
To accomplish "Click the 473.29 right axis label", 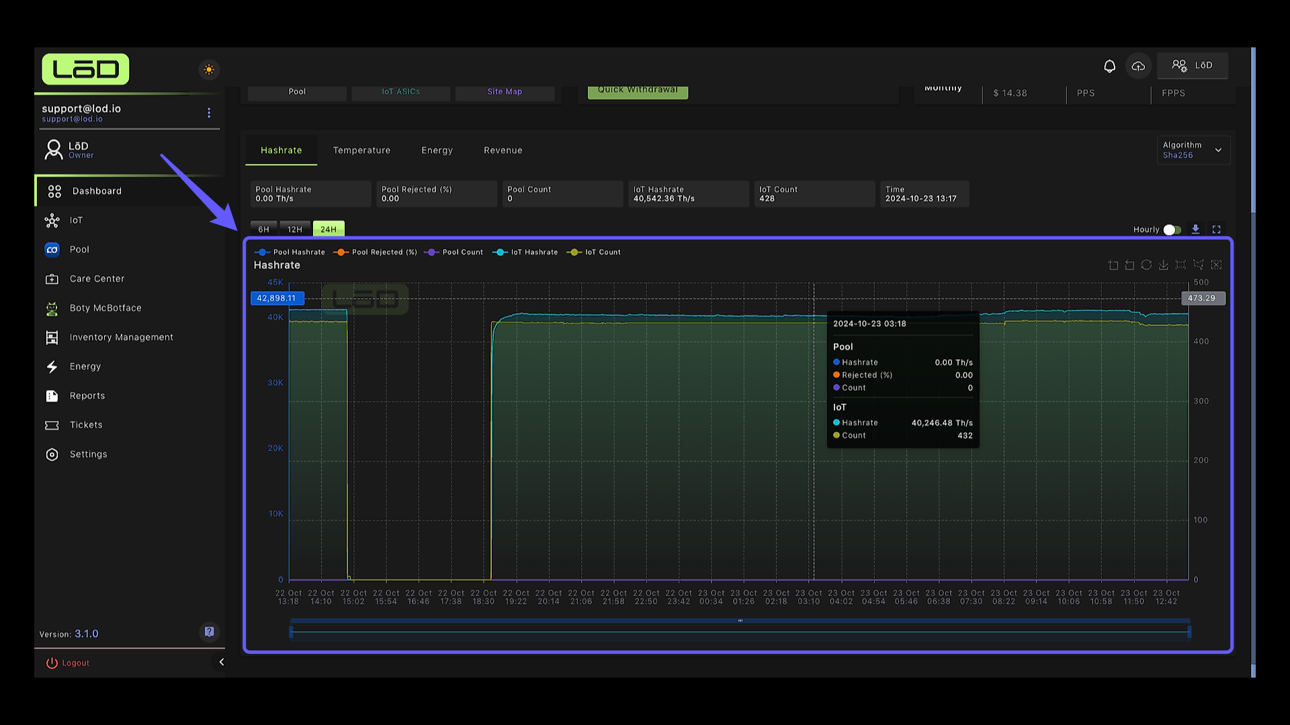I will 1203,298.
